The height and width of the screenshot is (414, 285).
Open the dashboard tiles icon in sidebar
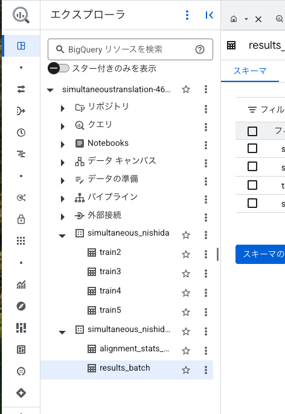[21, 328]
